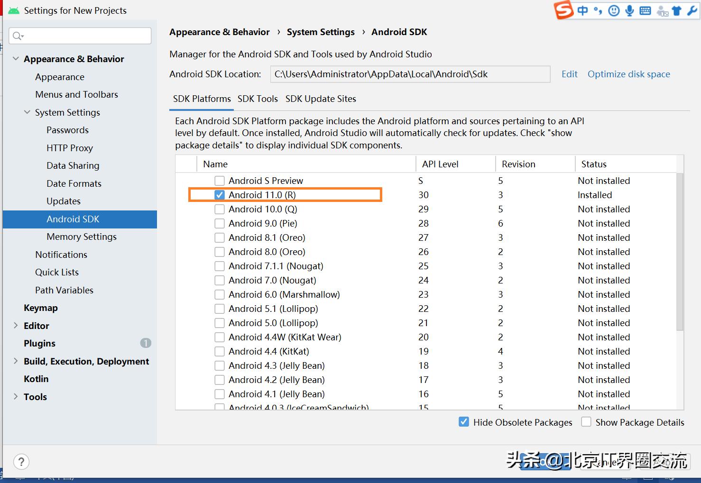Click the Sogou microphone voice input icon

629,10
